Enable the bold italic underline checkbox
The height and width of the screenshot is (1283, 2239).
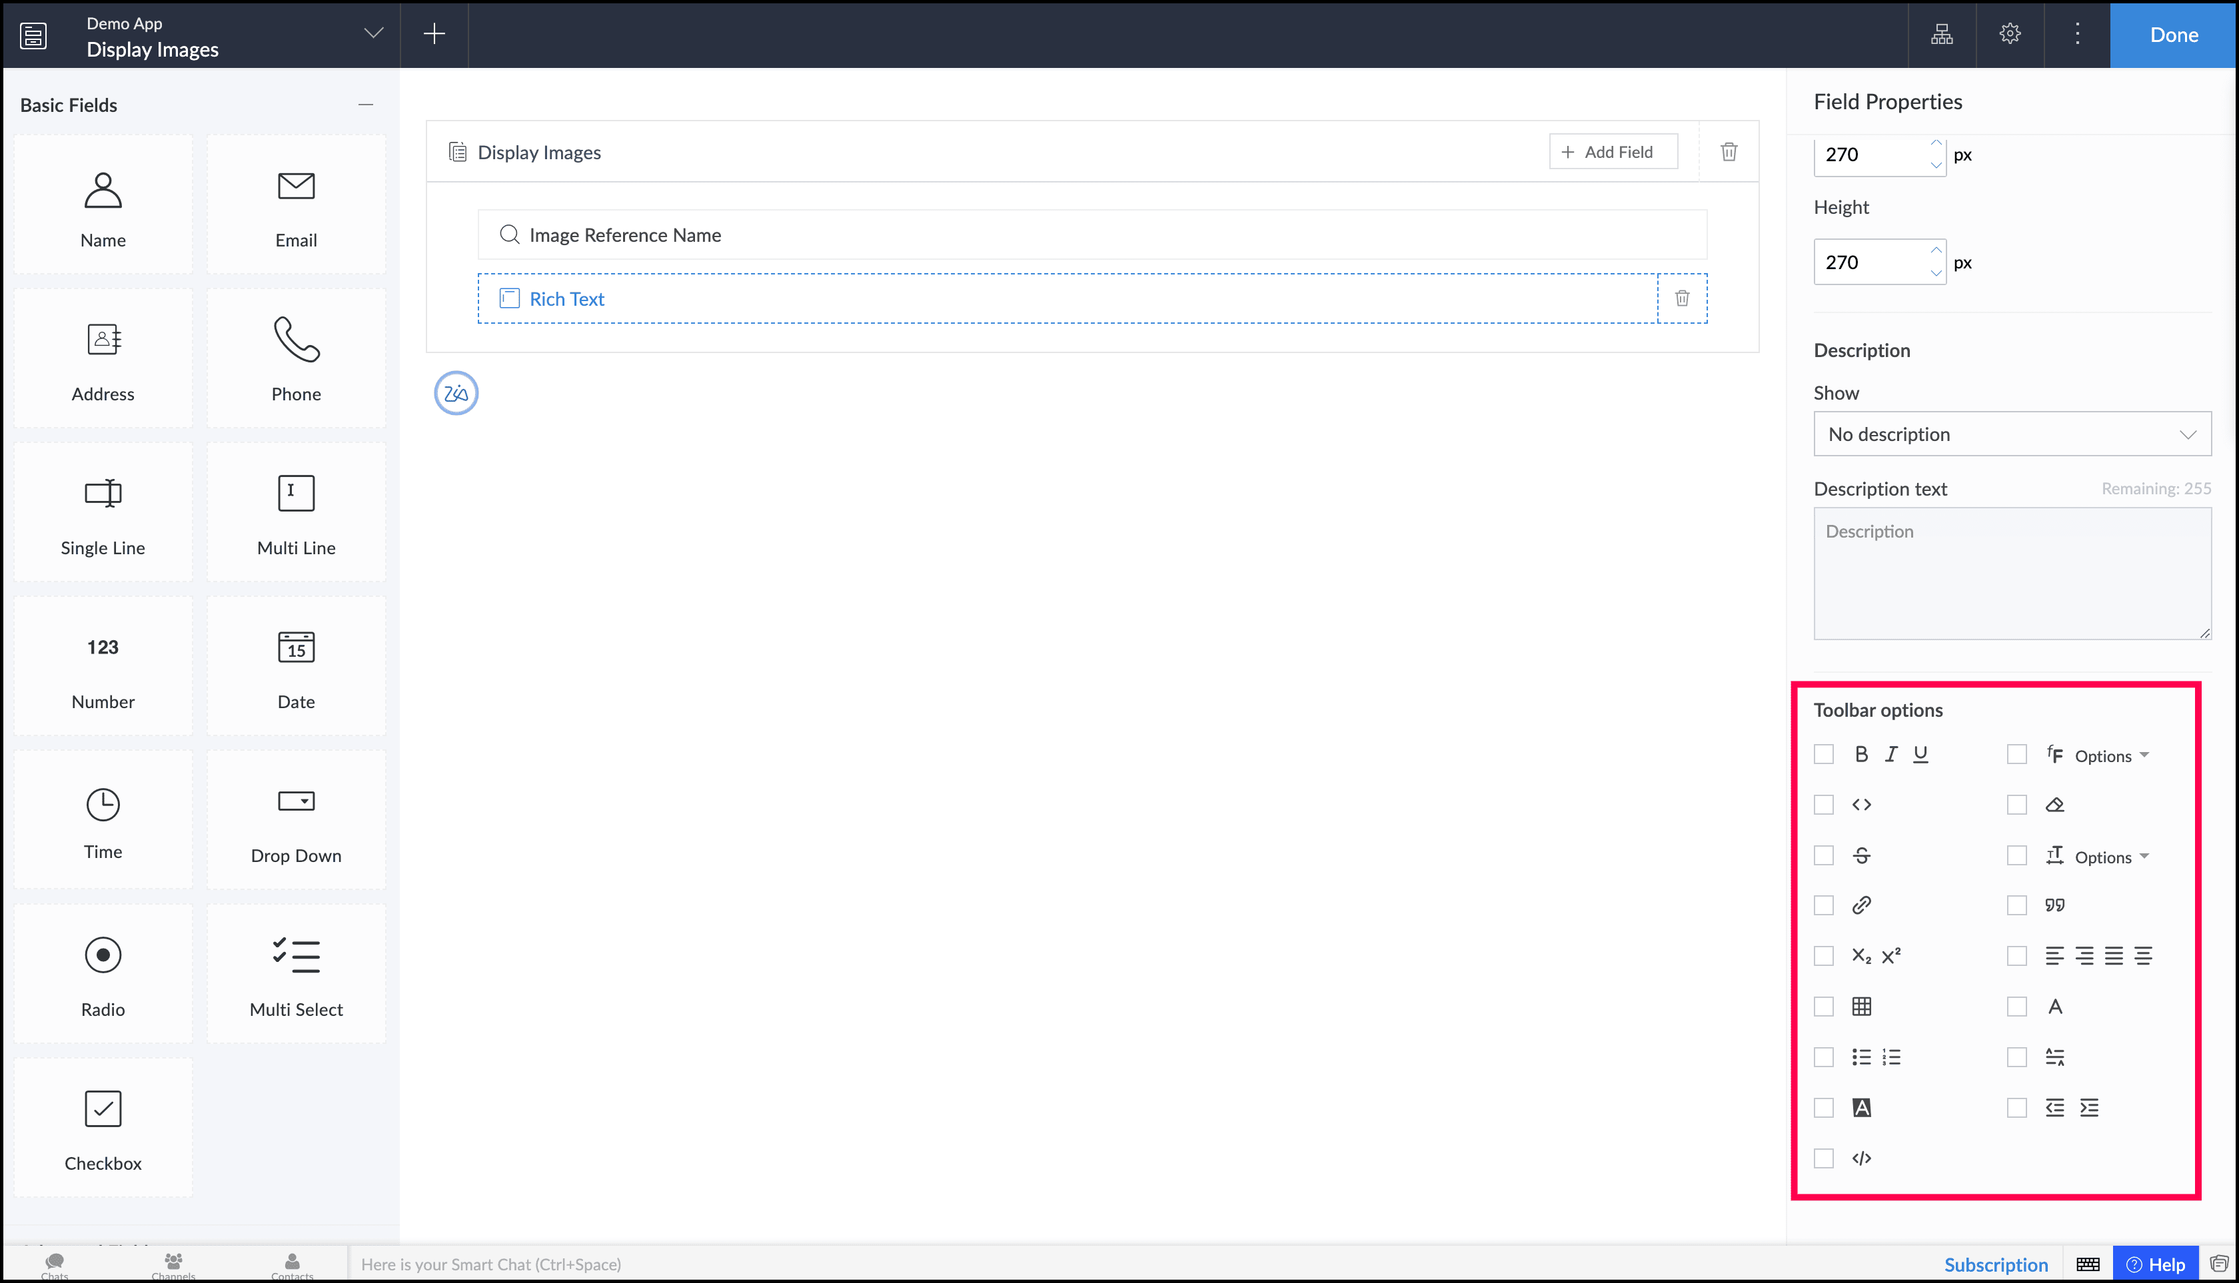[x=1823, y=755]
